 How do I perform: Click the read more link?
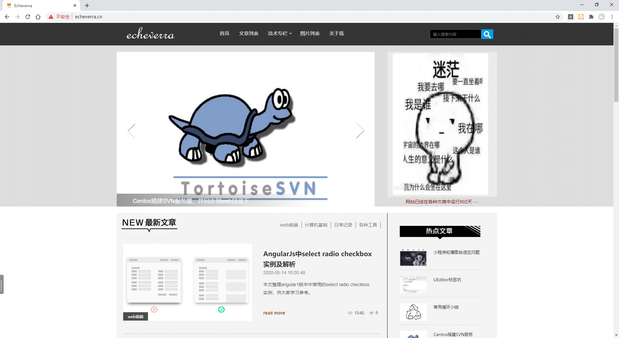coord(274,313)
